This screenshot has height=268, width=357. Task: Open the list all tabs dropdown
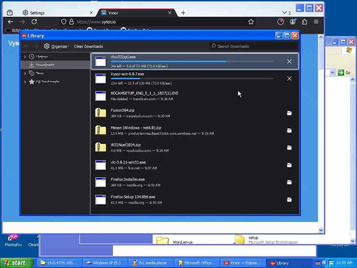click(x=287, y=13)
